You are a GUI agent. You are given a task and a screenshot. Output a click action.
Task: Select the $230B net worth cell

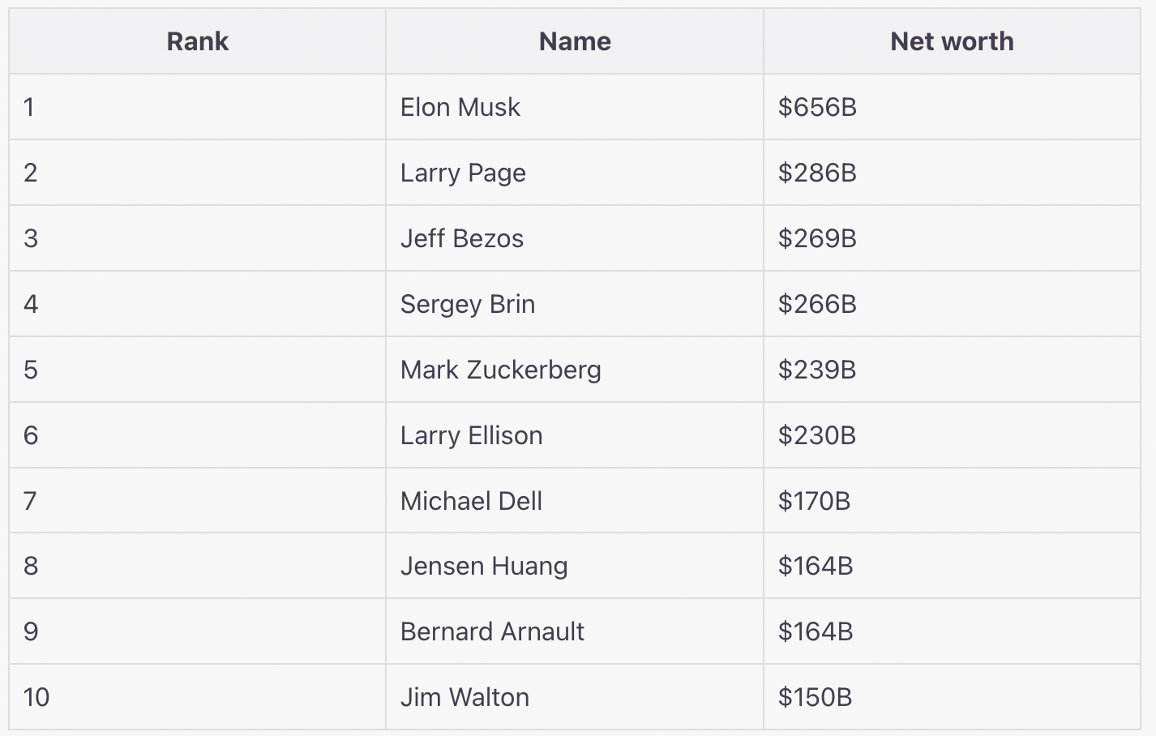click(817, 435)
